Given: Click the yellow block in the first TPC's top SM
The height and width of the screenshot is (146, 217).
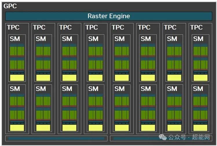Looking at the screenshot, I should [17, 78].
